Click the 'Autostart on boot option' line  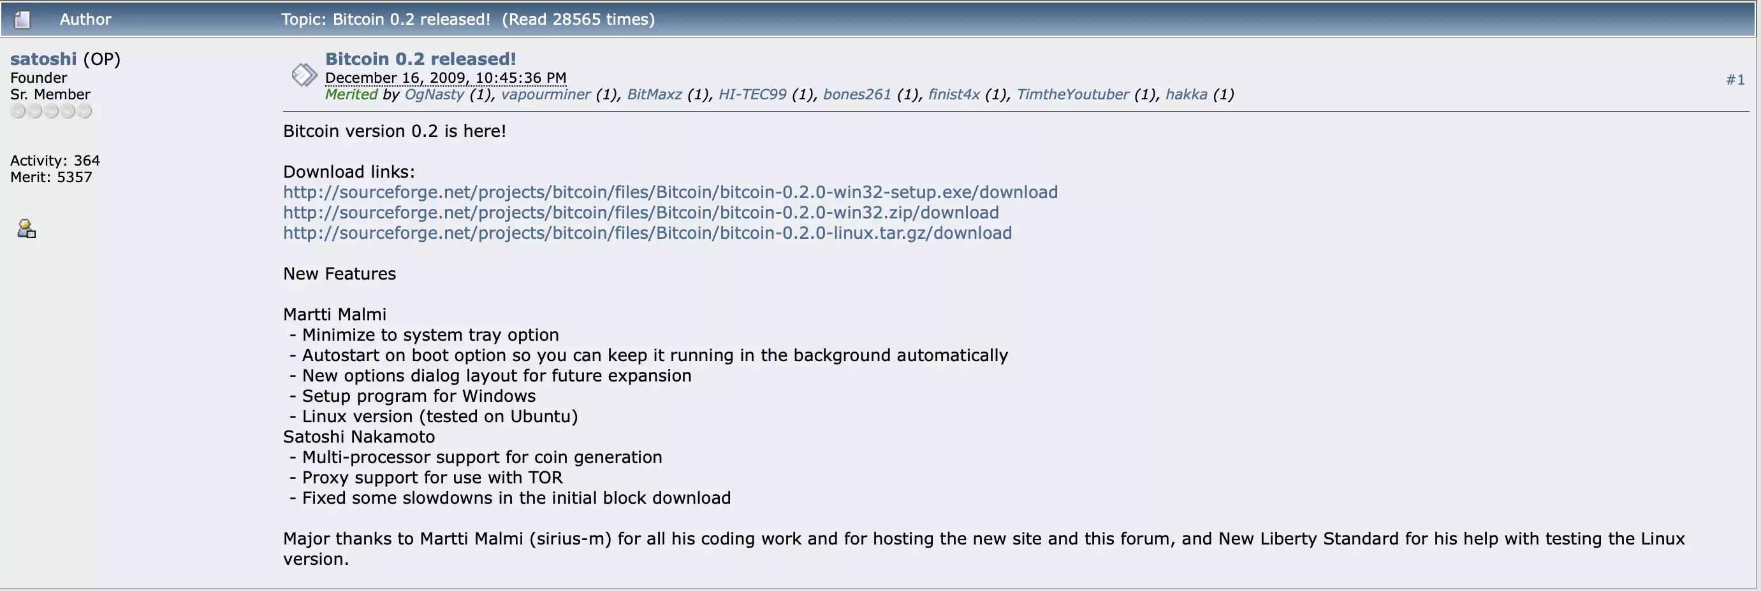tap(648, 355)
